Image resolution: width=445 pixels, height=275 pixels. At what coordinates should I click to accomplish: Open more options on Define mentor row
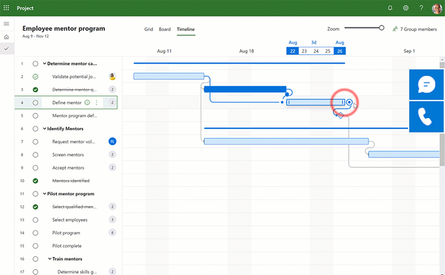96,103
